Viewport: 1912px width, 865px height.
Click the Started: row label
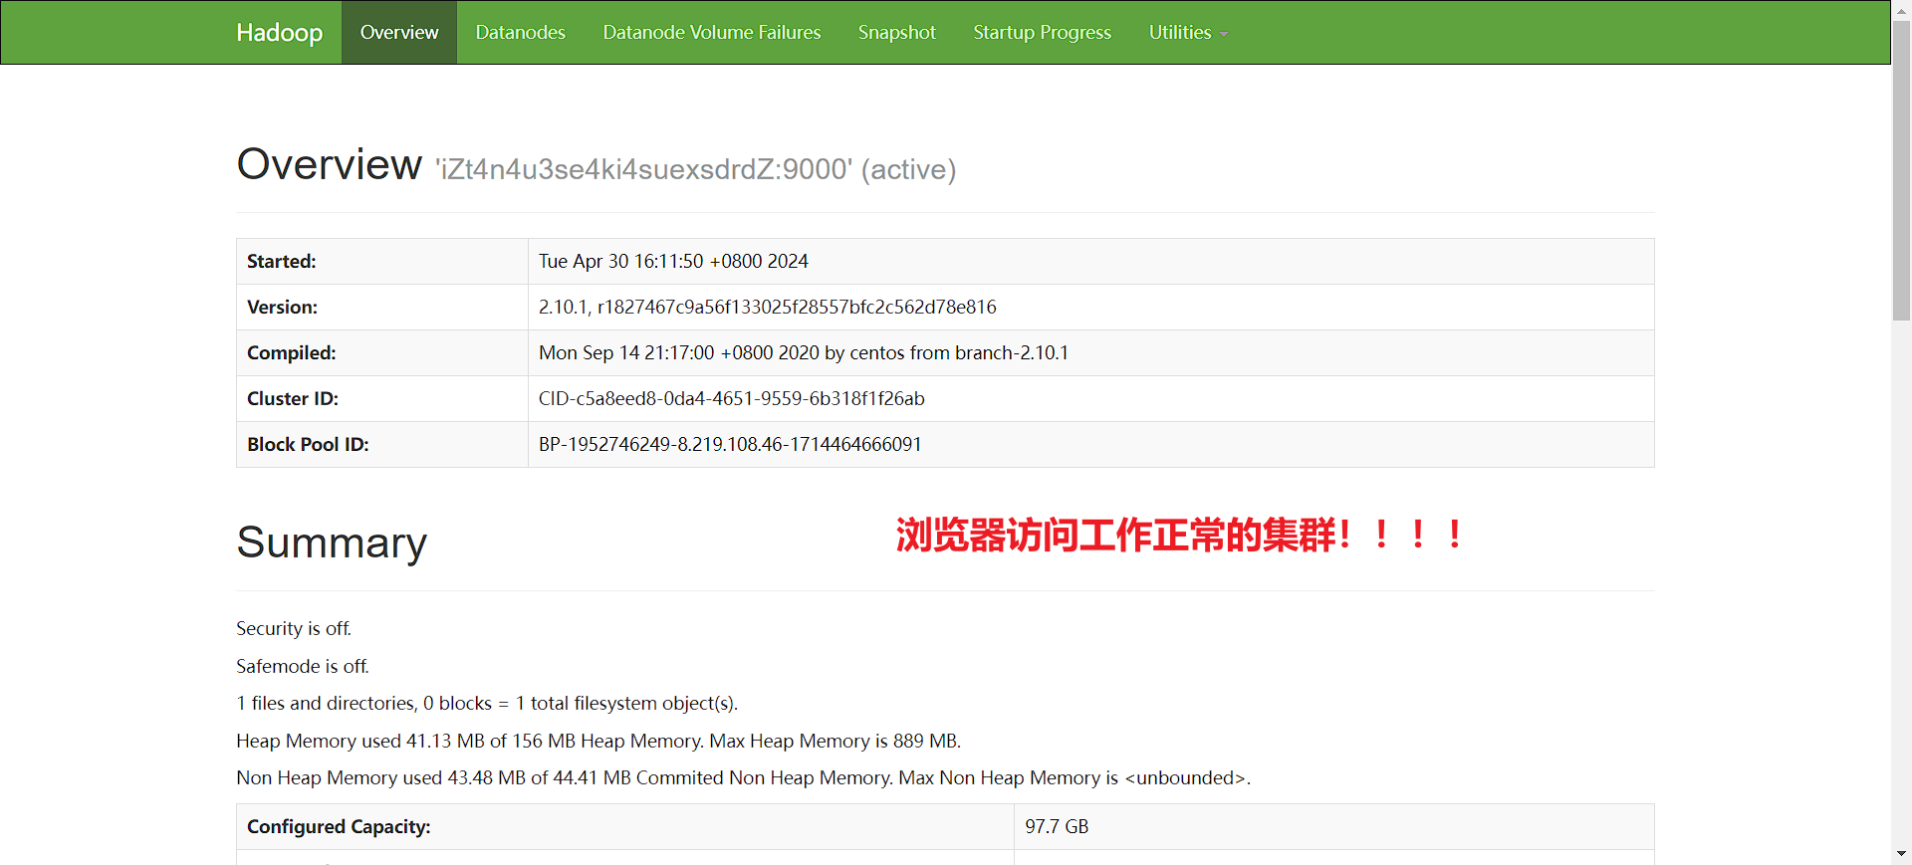282,261
